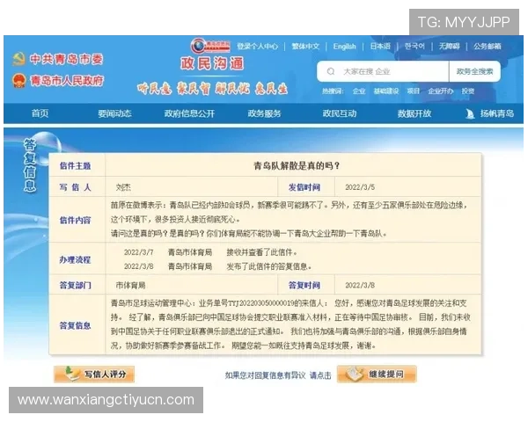
Task: Click hot search word 企业开办
Action: pos(441,91)
